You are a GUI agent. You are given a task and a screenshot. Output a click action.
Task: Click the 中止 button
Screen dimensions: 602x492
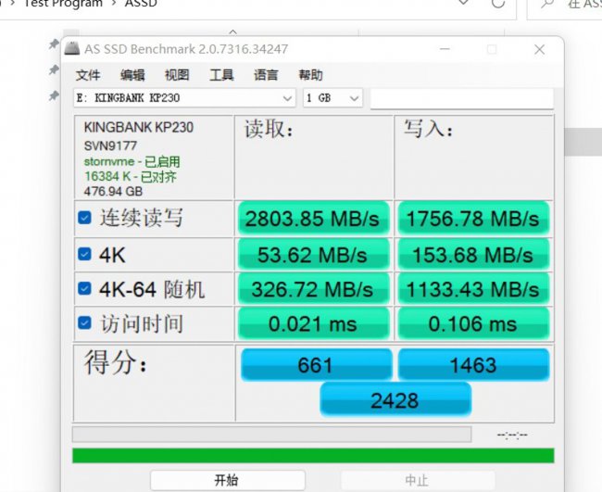coord(418,480)
